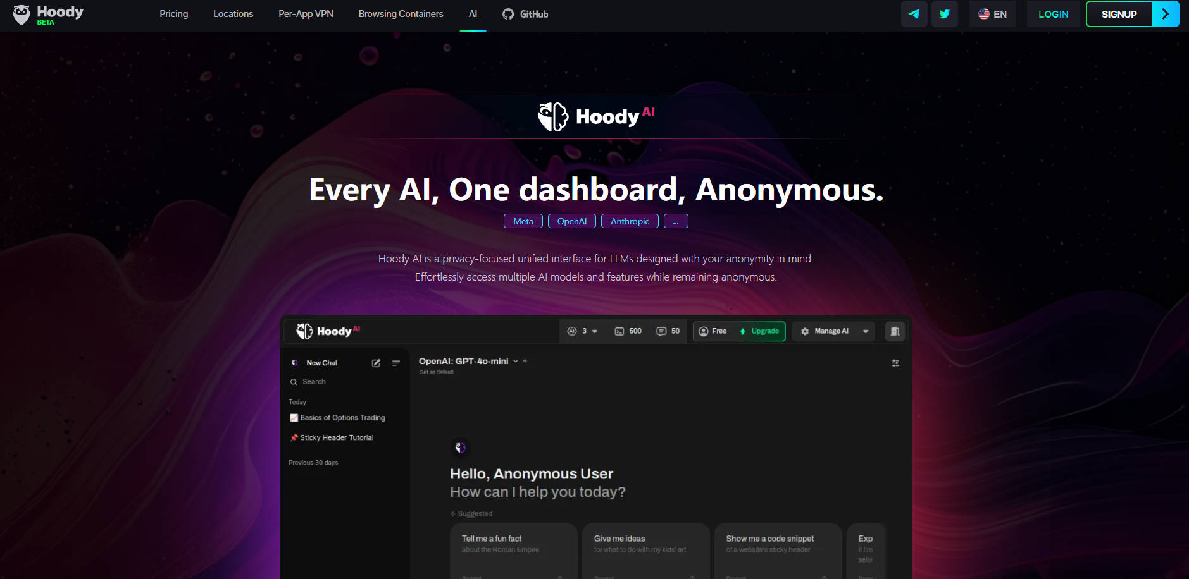Open the Manage AI dropdown
Screen dimensions: 1189x579
click(834, 331)
